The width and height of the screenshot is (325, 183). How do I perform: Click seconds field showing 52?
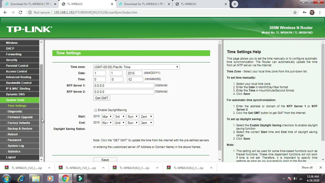tap(135, 79)
